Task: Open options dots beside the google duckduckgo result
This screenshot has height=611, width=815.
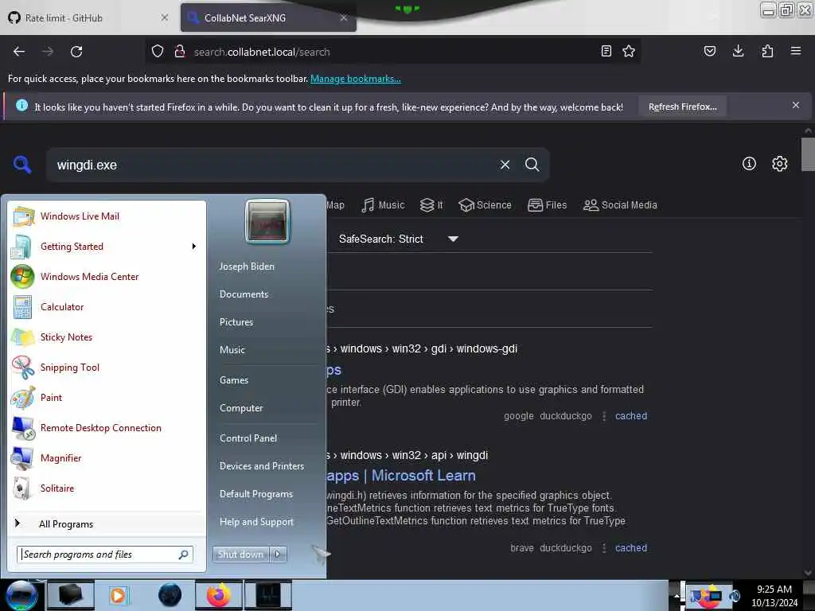Action: (x=603, y=416)
